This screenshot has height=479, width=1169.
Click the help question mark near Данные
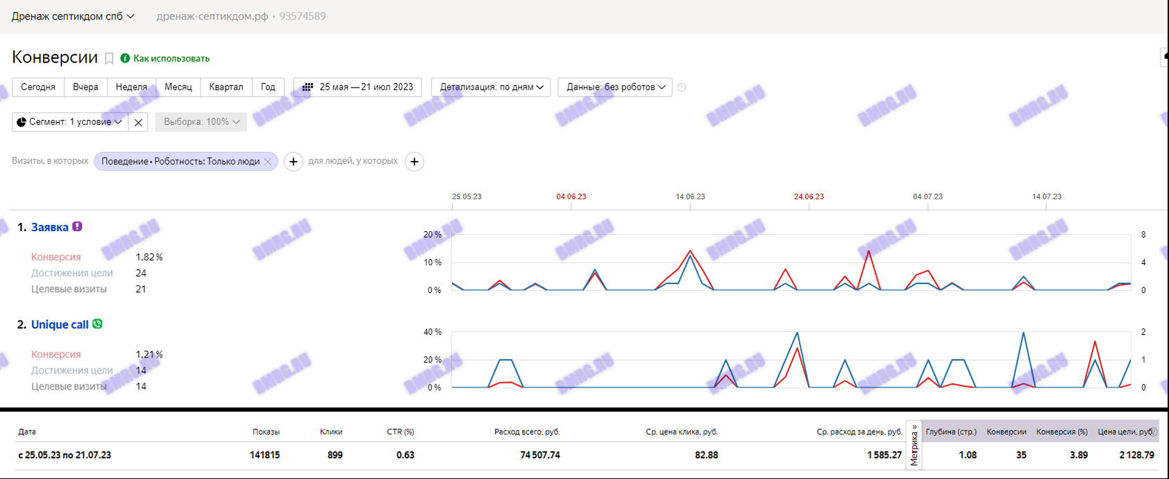pos(682,87)
